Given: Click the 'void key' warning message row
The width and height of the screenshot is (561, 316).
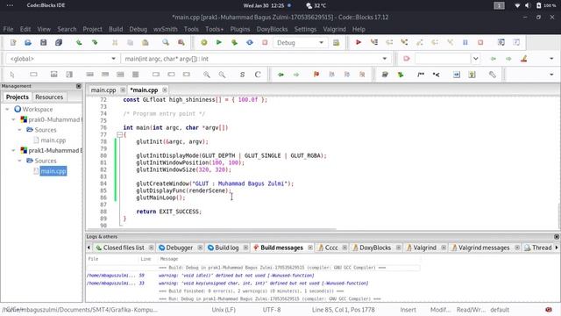Looking at the screenshot, I should coord(263,284).
